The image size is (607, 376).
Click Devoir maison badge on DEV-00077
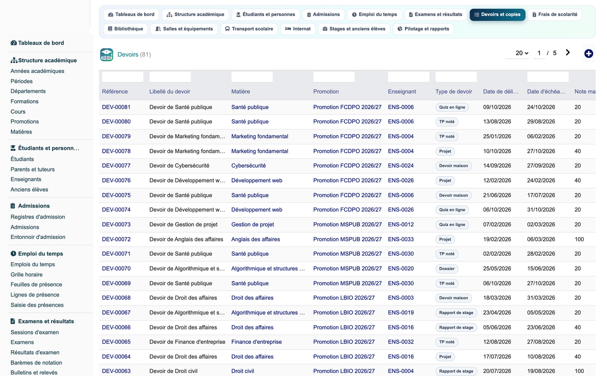tap(454, 166)
